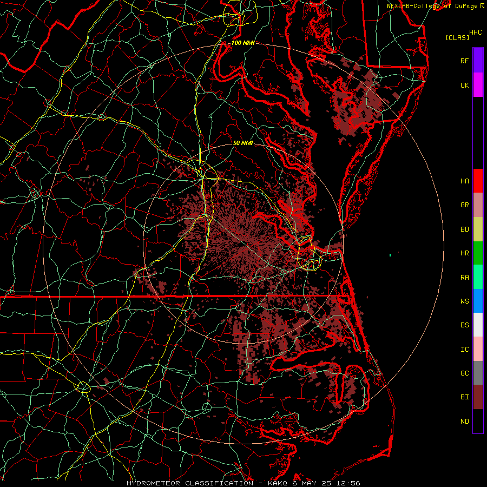Click the RF legend label
Viewport: 487px width, 487px height.
(x=465, y=61)
